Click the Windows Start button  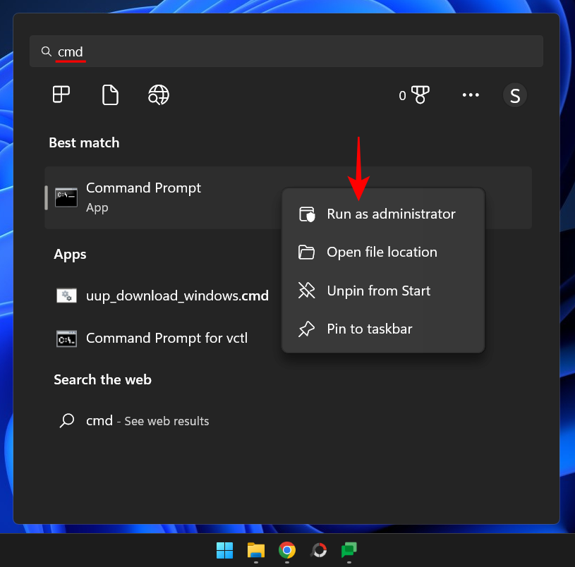[x=224, y=550]
